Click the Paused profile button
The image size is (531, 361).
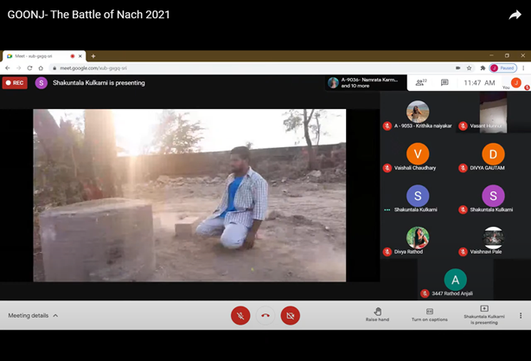click(503, 68)
